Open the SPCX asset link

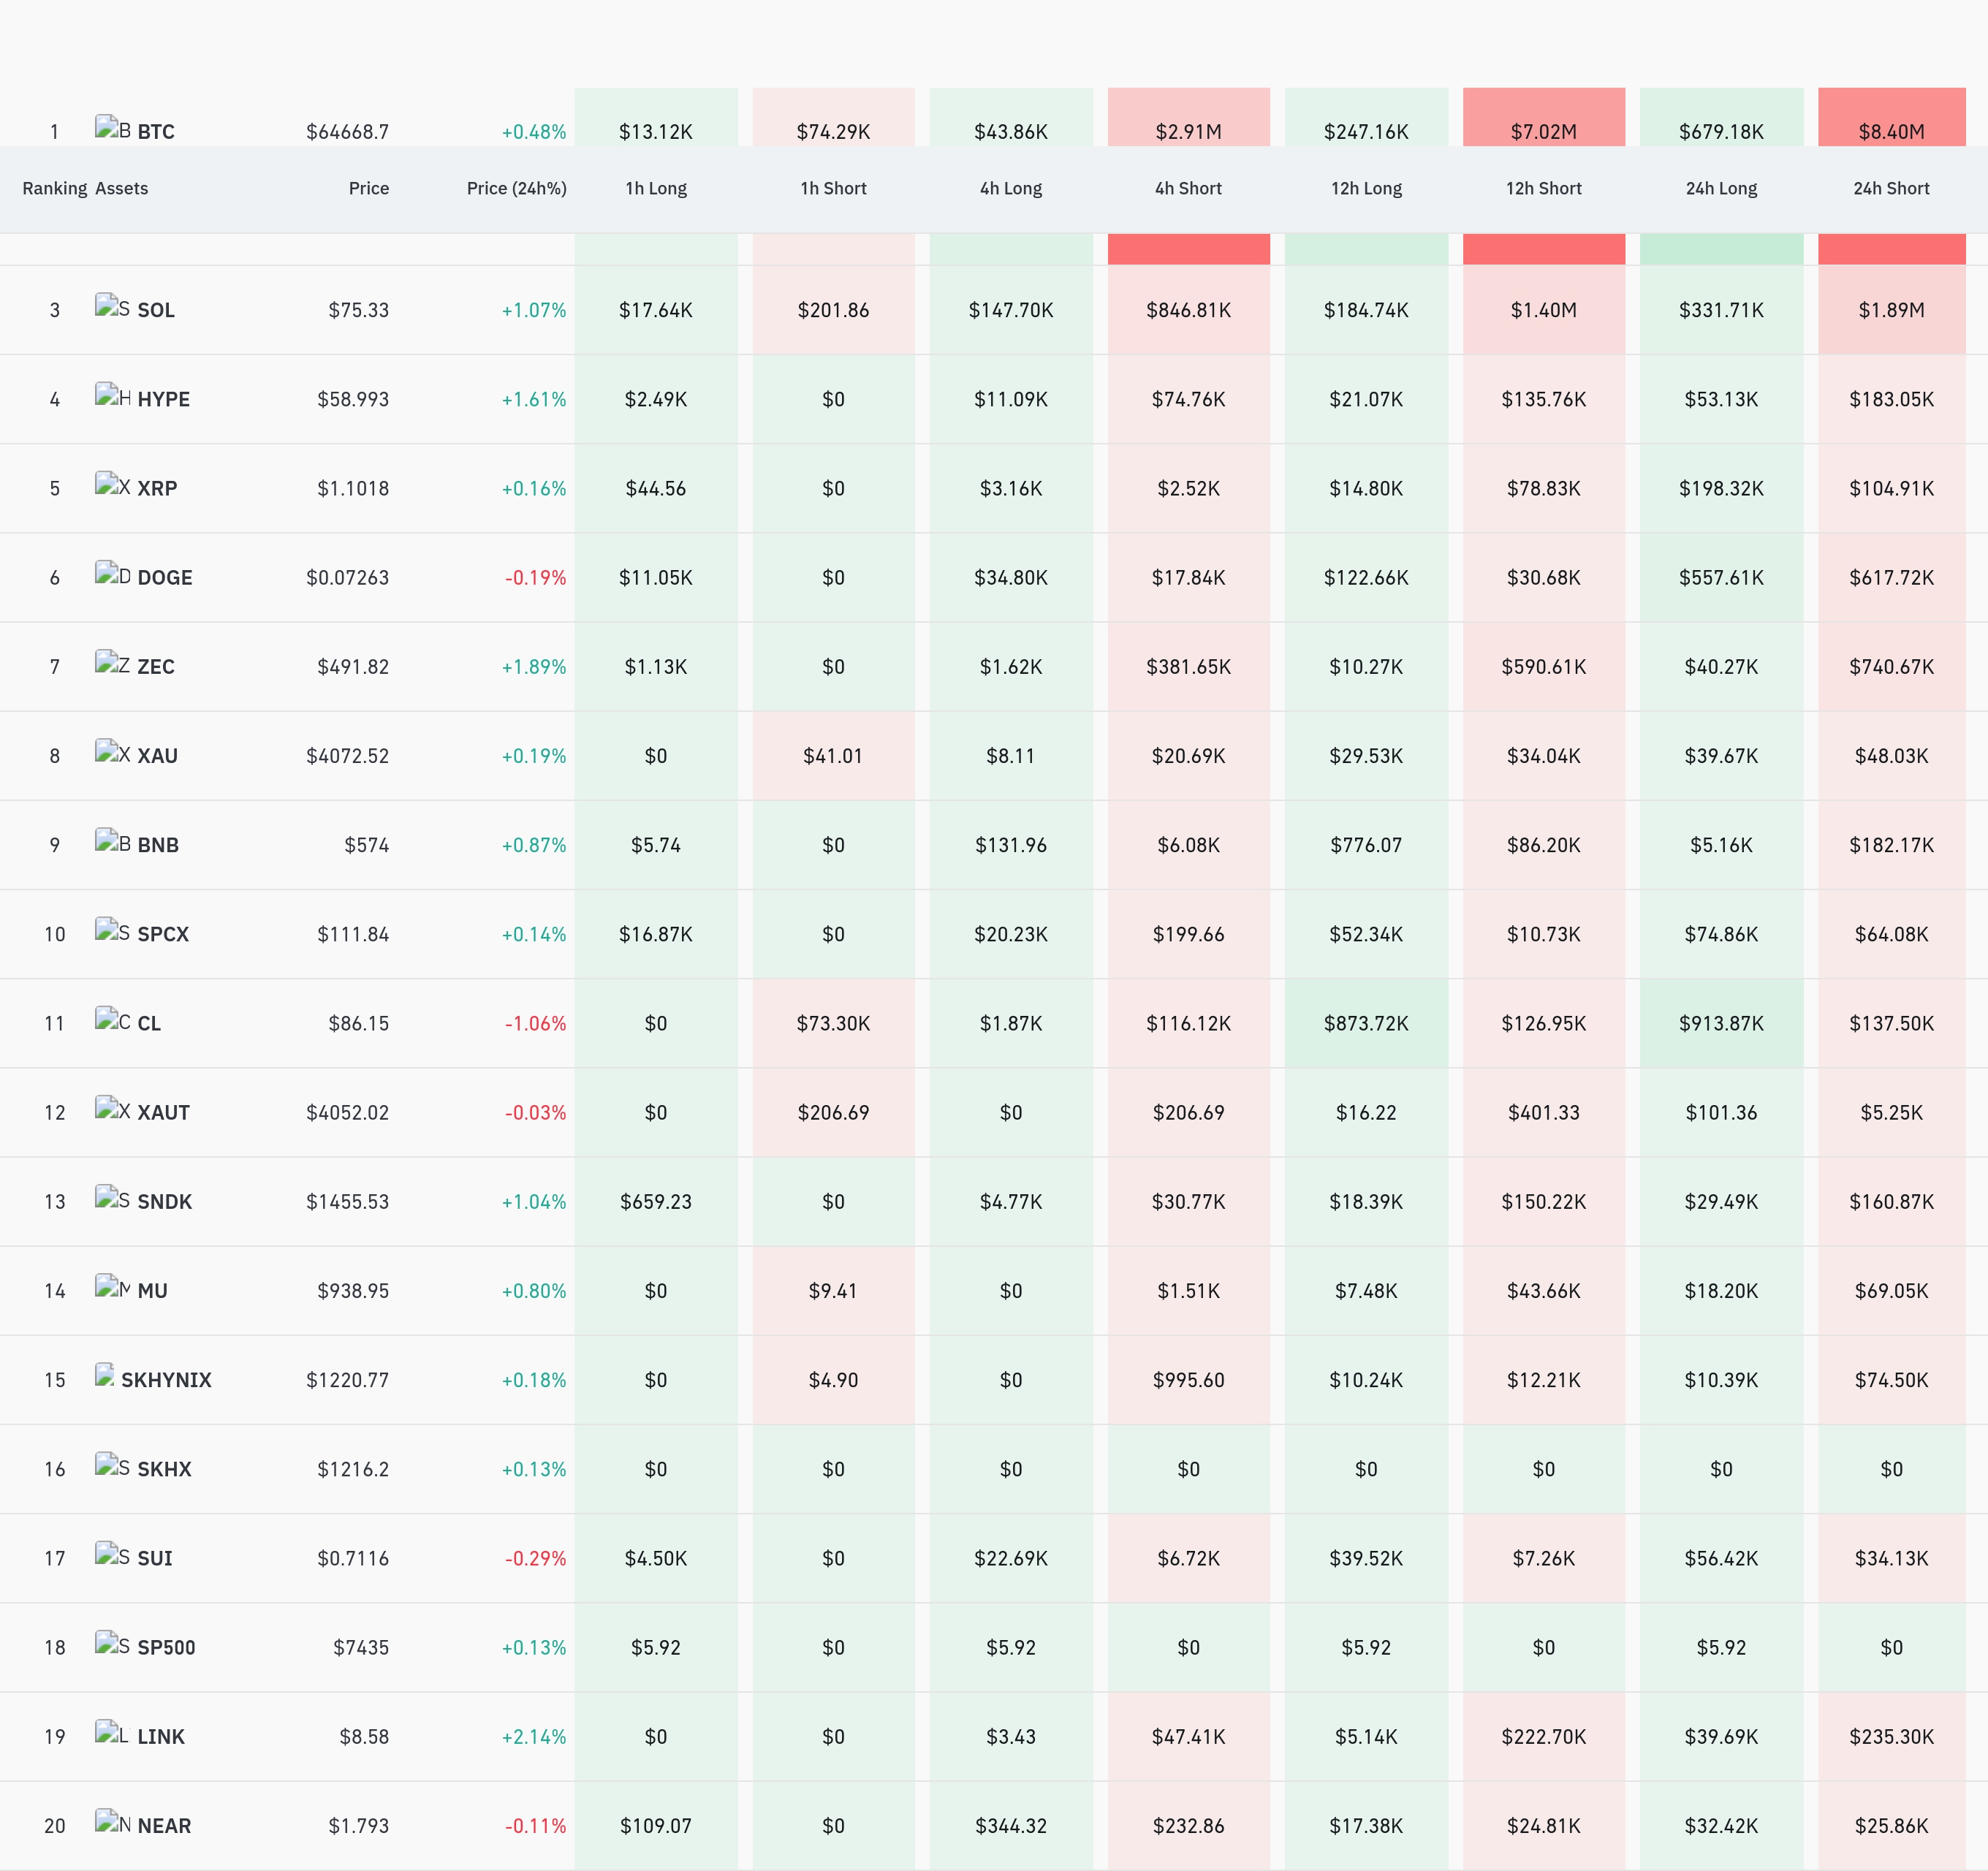[163, 934]
